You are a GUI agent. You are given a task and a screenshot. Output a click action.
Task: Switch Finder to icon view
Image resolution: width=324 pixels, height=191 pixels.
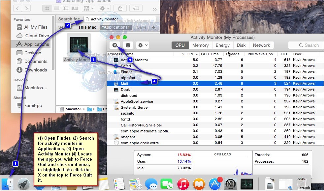pos(47,8)
